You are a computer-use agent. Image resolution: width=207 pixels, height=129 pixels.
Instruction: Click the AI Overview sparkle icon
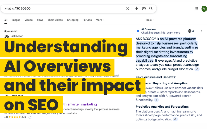click(138, 31)
